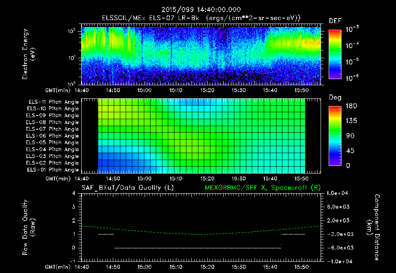Select the ELS-06 Pitch Angle row label

[x=53, y=136]
